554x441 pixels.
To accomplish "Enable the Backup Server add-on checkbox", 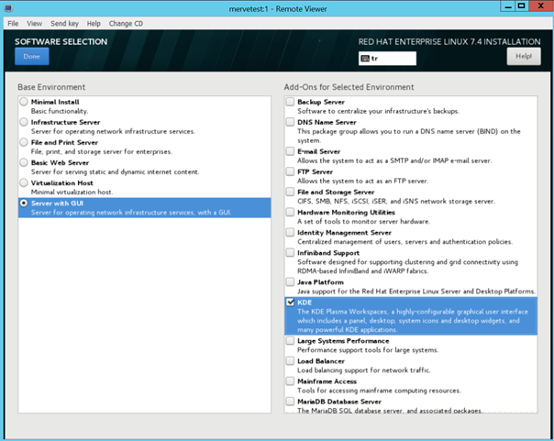I will click(290, 102).
